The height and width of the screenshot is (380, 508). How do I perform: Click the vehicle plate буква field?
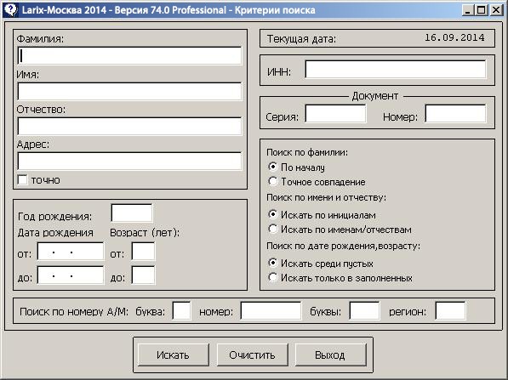[x=181, y=311]
